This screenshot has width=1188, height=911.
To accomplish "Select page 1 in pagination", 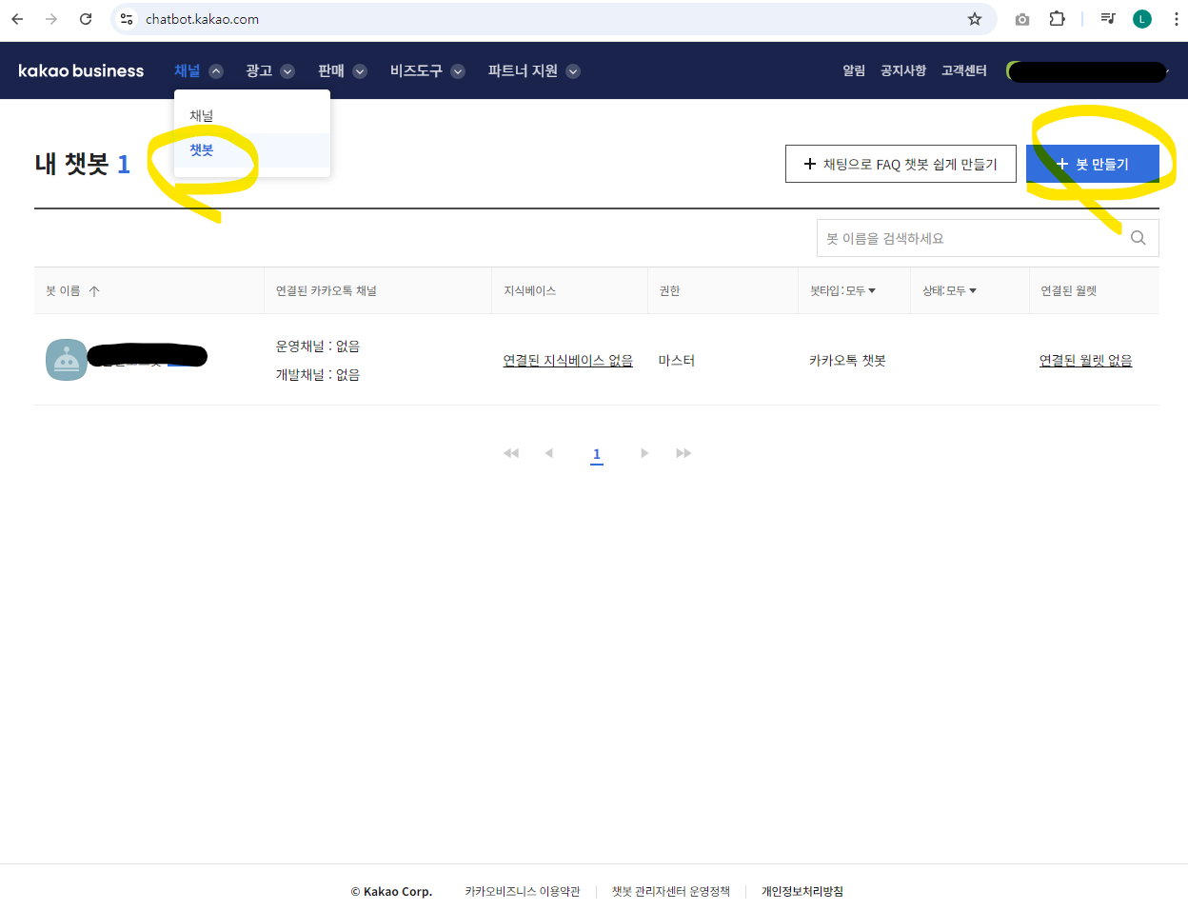I will 597,454.
